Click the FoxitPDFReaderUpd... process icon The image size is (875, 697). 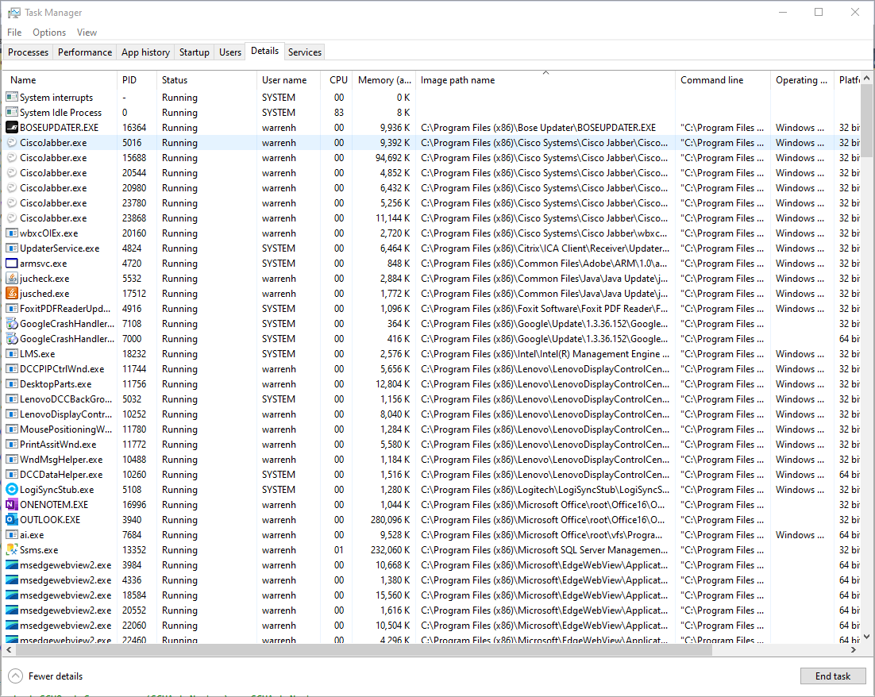coord(12,308)
